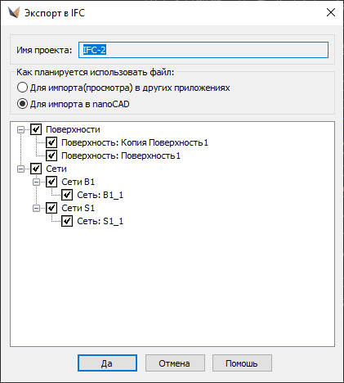Collapse the Поверхности tree node
This screenshot has width=344, height=383.
point(20,129)
